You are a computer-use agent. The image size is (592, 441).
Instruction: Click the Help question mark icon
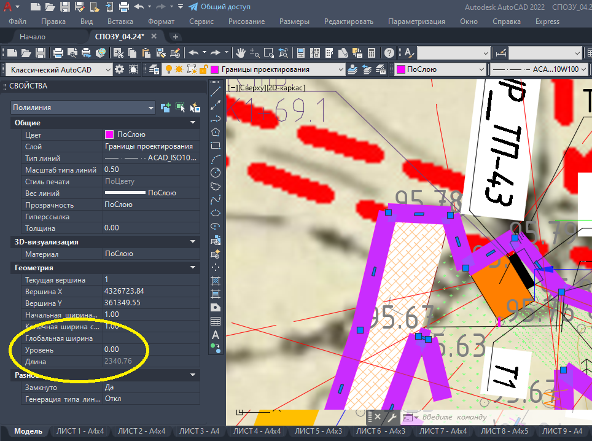tap(389, 53)
